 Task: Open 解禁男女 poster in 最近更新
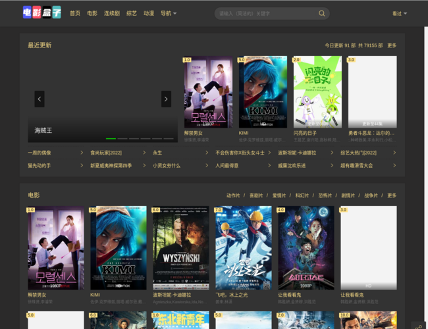point(208,92)
